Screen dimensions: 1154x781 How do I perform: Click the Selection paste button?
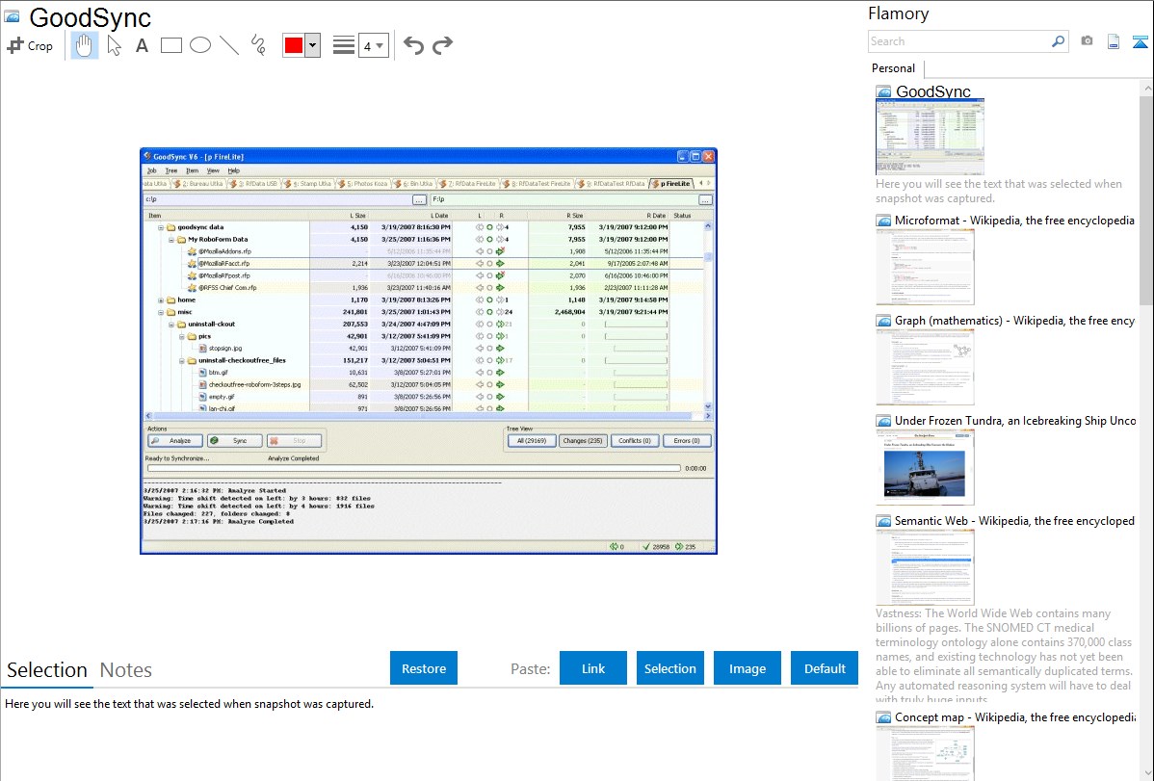point(670,668)
